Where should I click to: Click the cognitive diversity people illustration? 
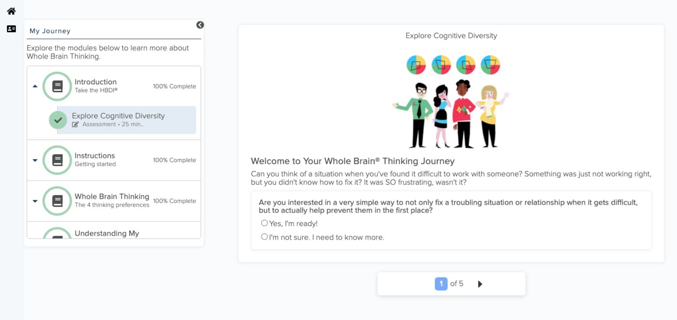tap(451, 114)
